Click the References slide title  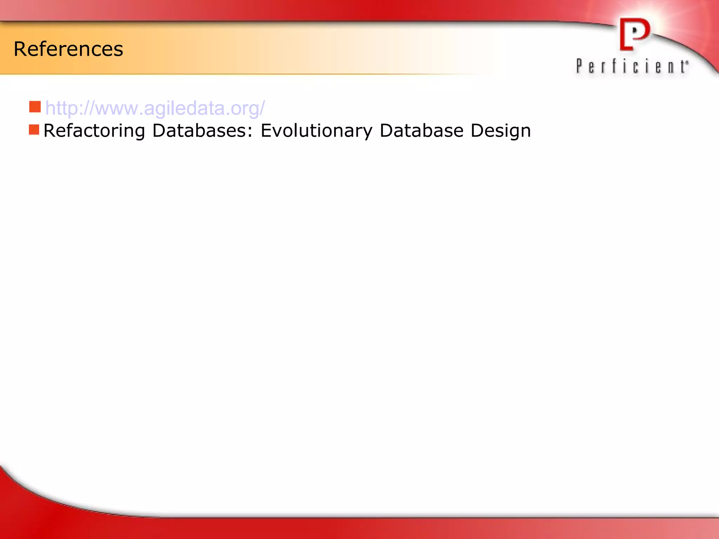point(68,49)
